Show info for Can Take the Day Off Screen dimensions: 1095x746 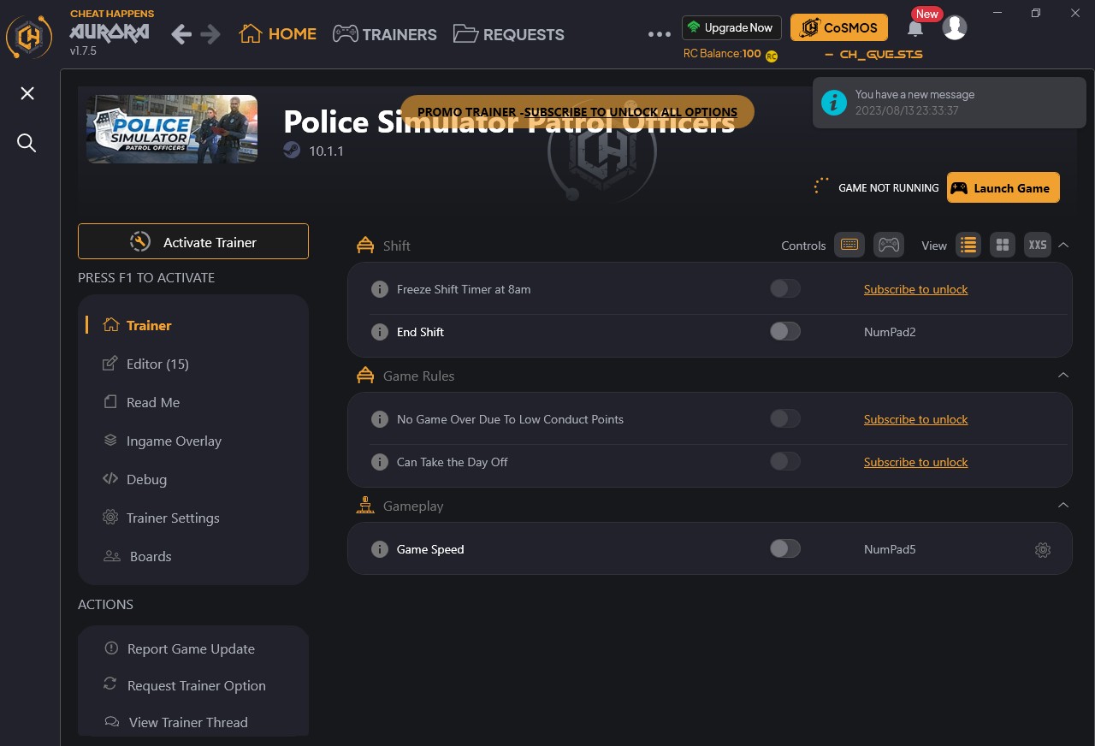(x=380, y=462)
